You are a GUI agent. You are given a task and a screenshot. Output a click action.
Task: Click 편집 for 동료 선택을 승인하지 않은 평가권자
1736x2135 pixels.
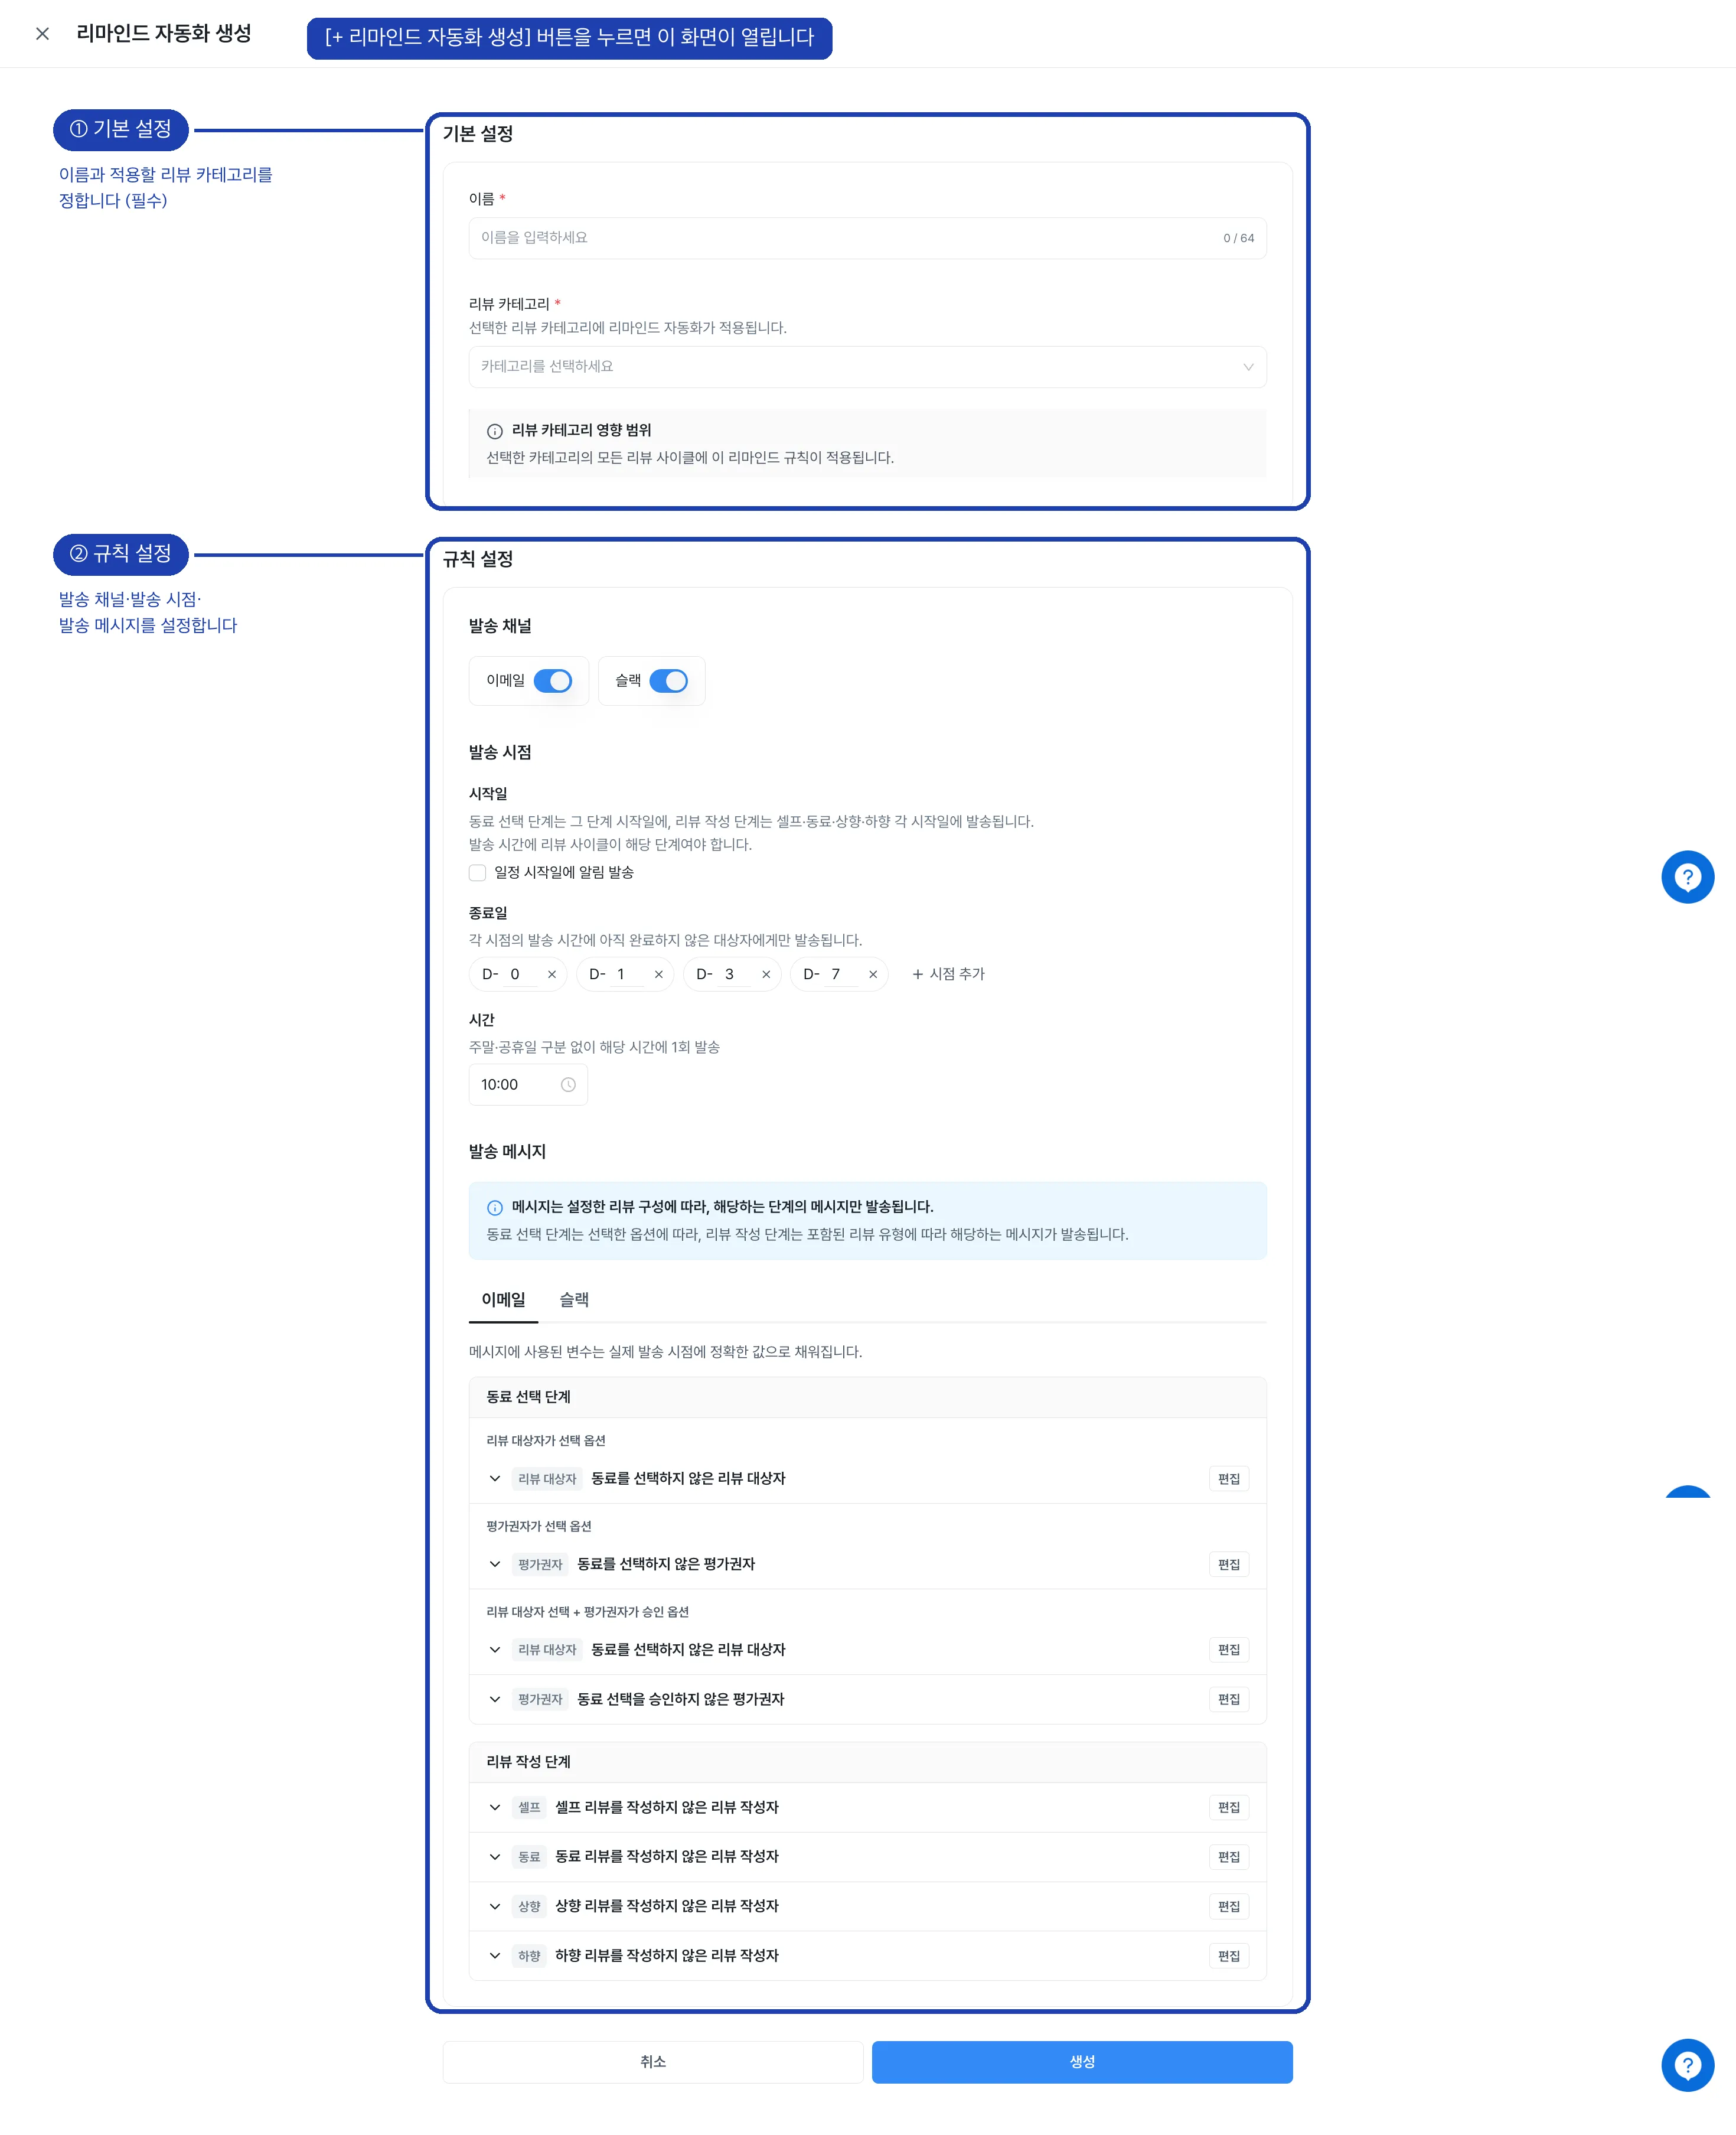pos(1228,1700)
